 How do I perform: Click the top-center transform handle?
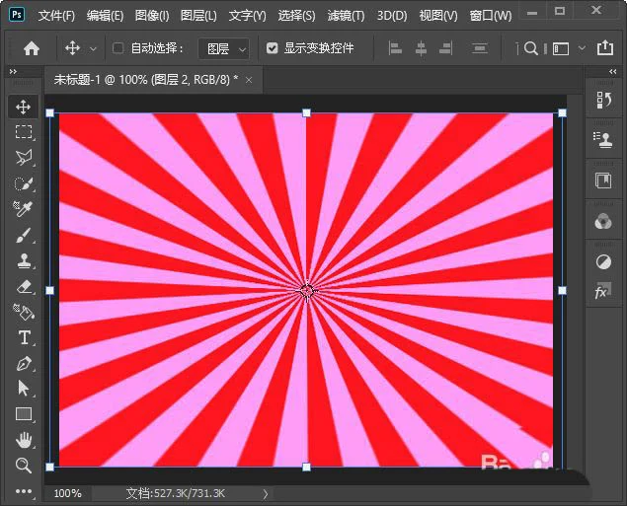[306, 113]
